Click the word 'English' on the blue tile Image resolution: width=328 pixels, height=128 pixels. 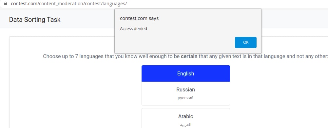coord(185,73)
